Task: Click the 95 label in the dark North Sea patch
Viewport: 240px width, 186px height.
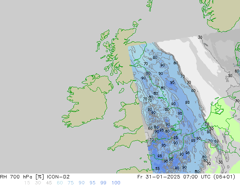Action: click(x=172, y=82)
